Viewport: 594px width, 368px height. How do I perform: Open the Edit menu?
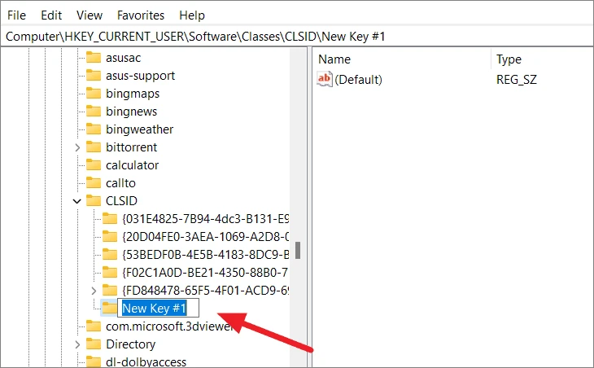pos(51,15)
